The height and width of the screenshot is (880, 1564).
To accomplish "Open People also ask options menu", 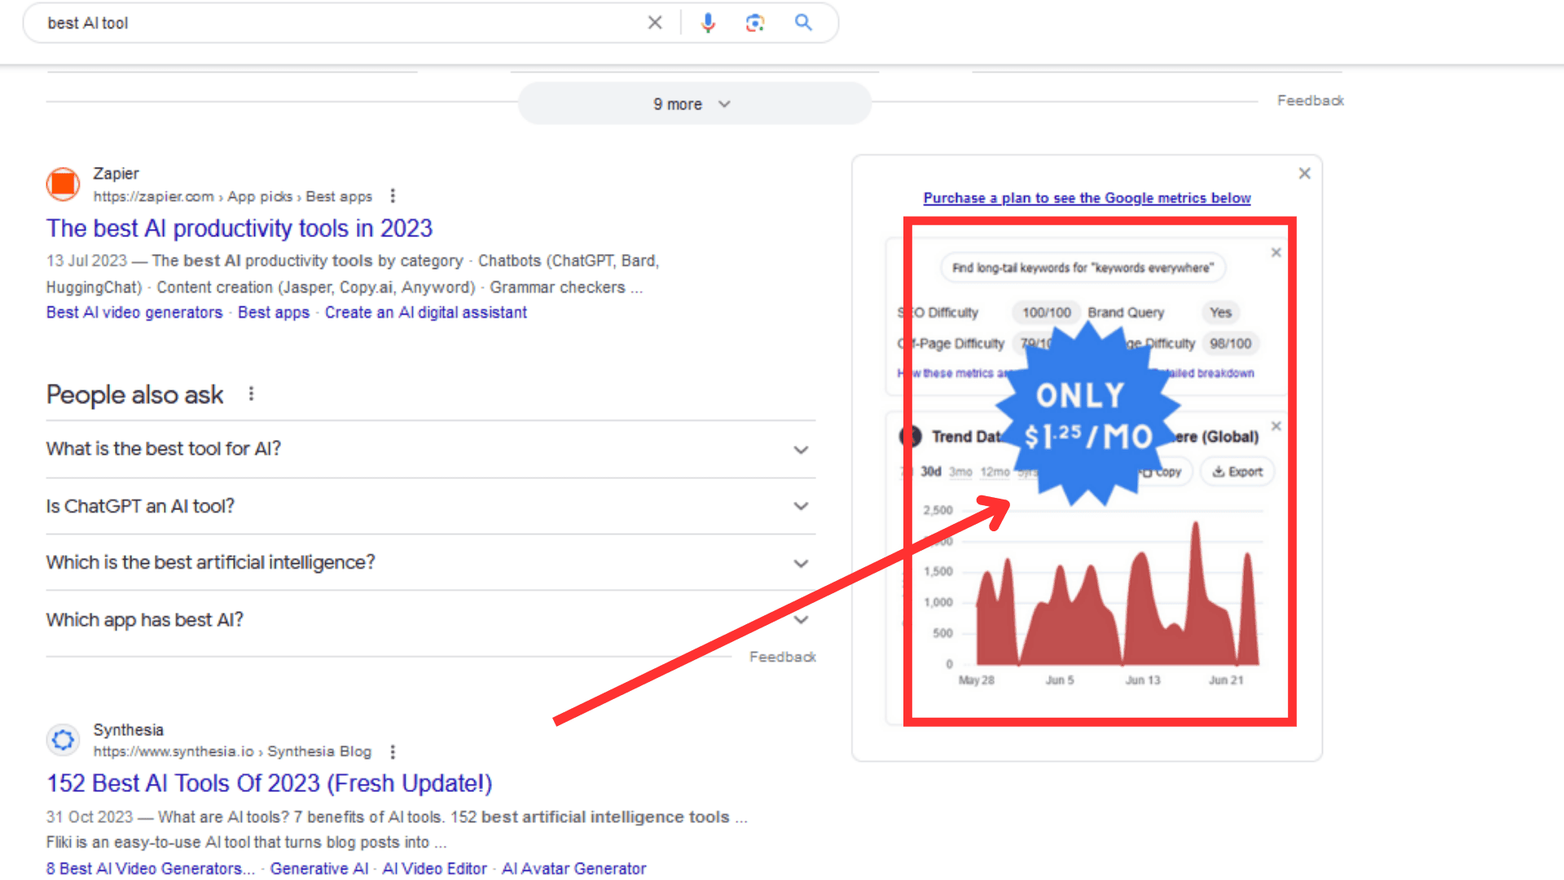I will (x=251, y=393).
